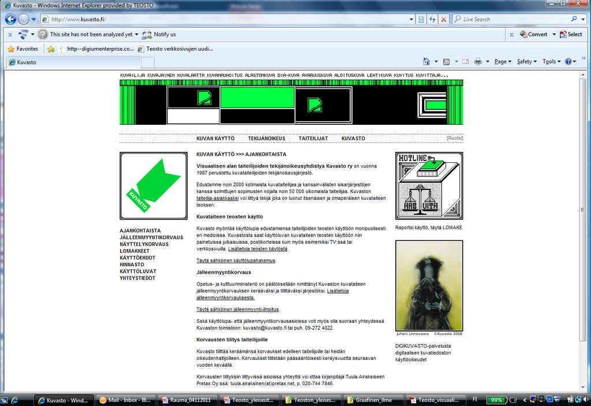Open 'Täytä sähköinen käyttölupahakemus' link
This screenshot has width=591, height=406.
click(x=235, y=260)
